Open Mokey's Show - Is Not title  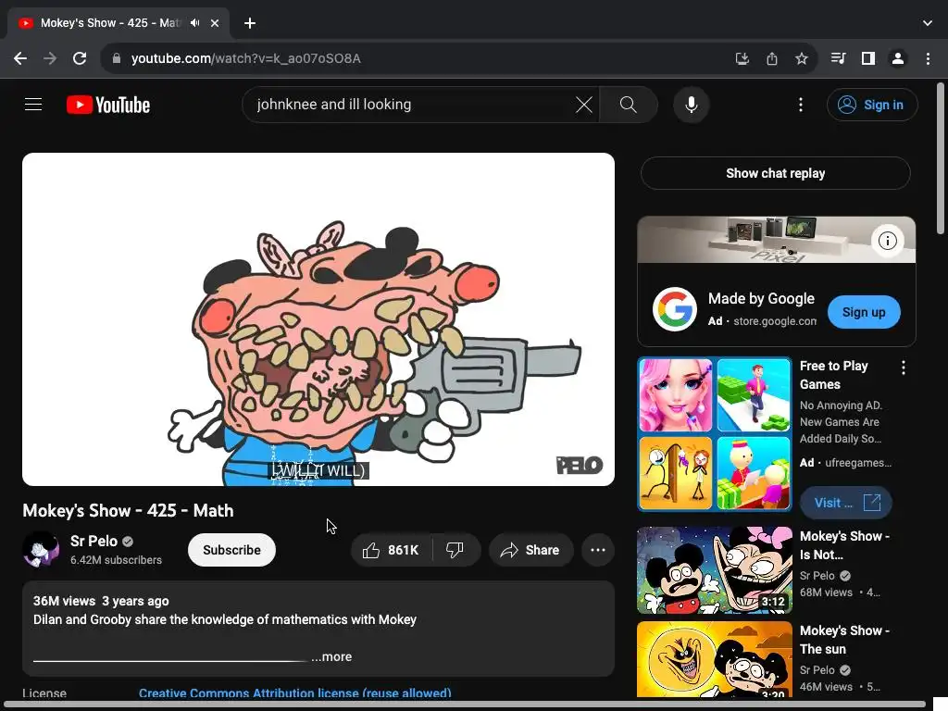tap(844, 545)
